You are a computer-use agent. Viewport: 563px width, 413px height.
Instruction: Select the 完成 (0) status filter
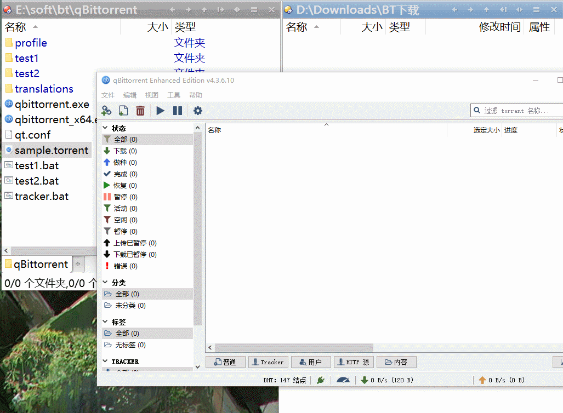pyautogui.click(x=147, y=174)
